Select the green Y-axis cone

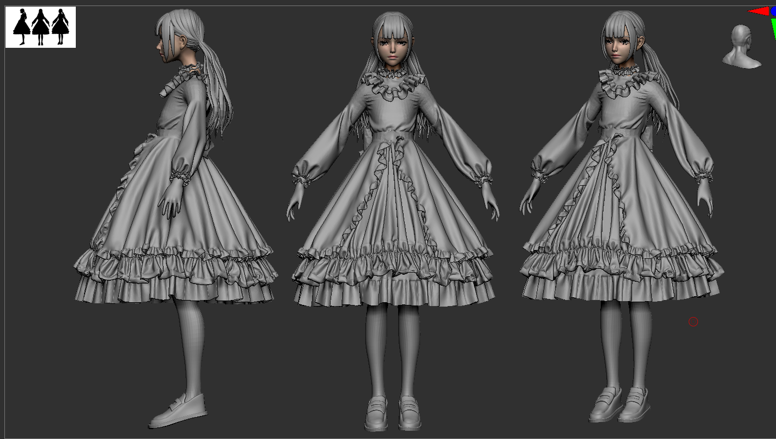pyautogui.click(x=773, y=27)
